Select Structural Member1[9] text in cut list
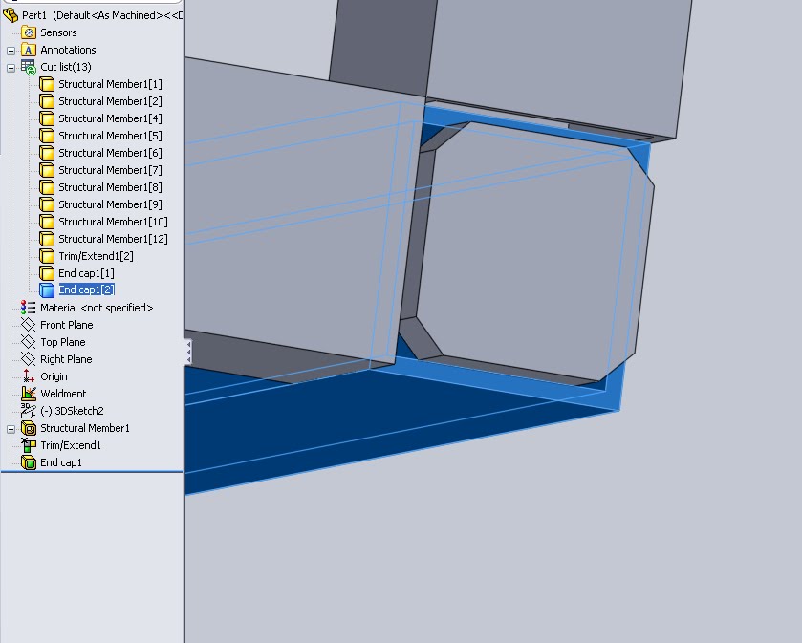 click(110, 204)
